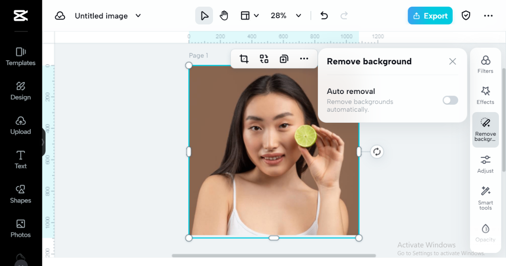Open the shield privacy icon
This screenshot has width=506, height=266.
[466, 16]
